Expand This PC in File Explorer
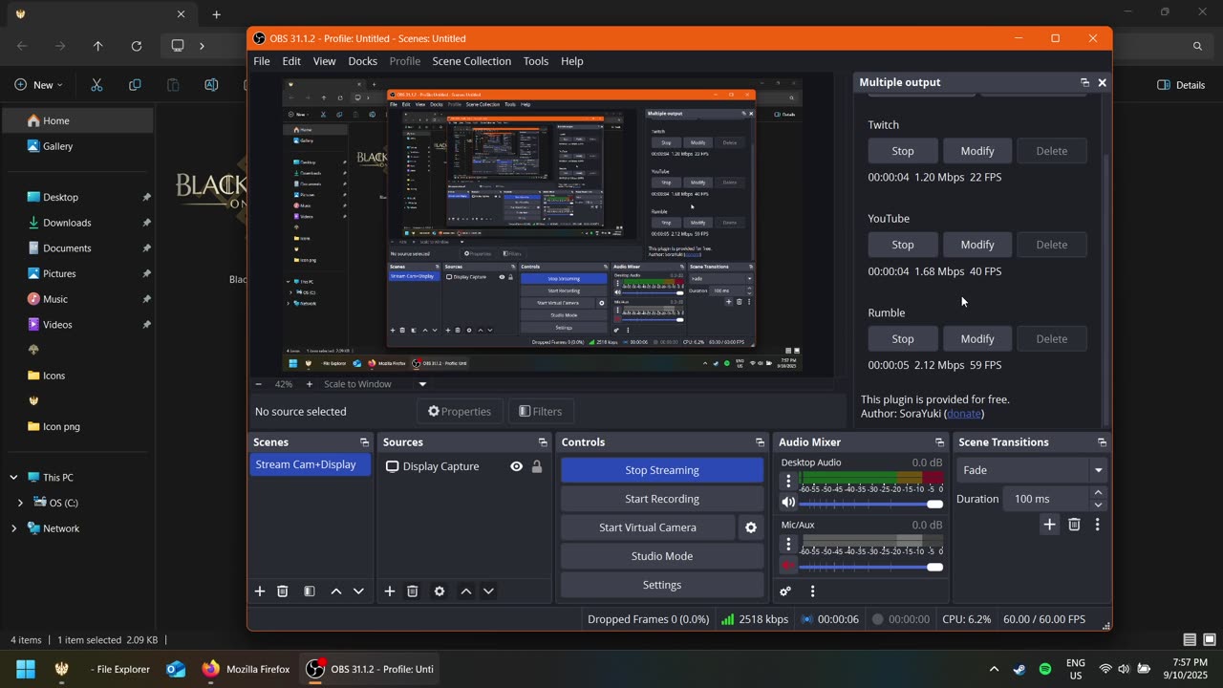Viewport: 1223px width, 688px height. pos(13,478)
